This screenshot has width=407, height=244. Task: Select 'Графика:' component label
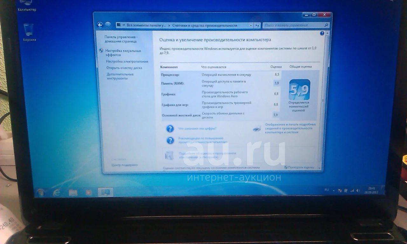pyautogui.click(x=169, y=94)
